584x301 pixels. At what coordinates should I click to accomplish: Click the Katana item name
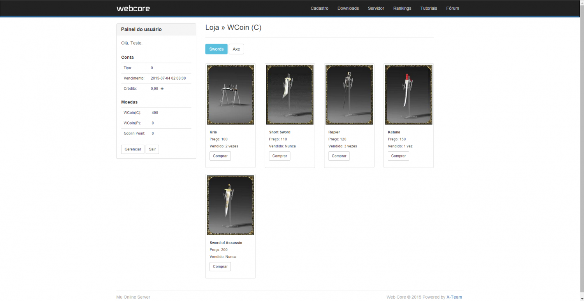[x=394, y=132]
